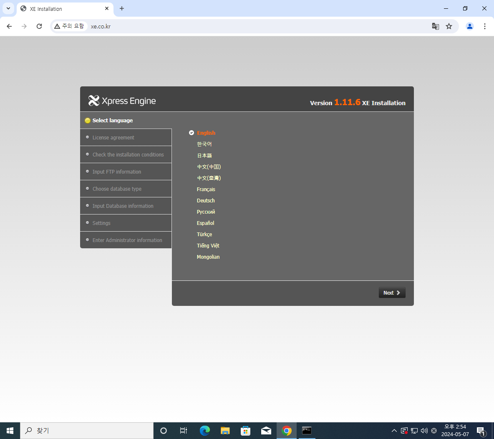Open the Mail app from taskbar
The height and width of the screenshot is (439, 494).
tap(266, 431)
